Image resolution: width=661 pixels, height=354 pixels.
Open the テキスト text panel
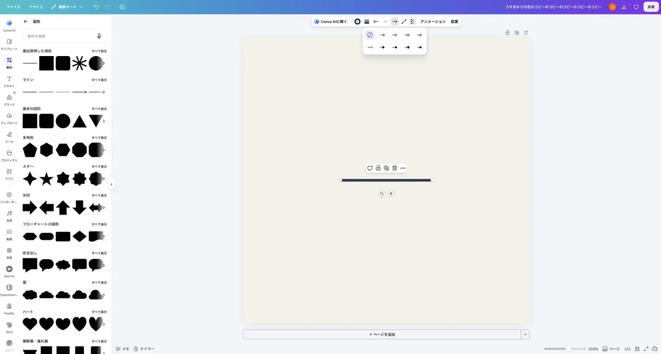coord(9,81)
